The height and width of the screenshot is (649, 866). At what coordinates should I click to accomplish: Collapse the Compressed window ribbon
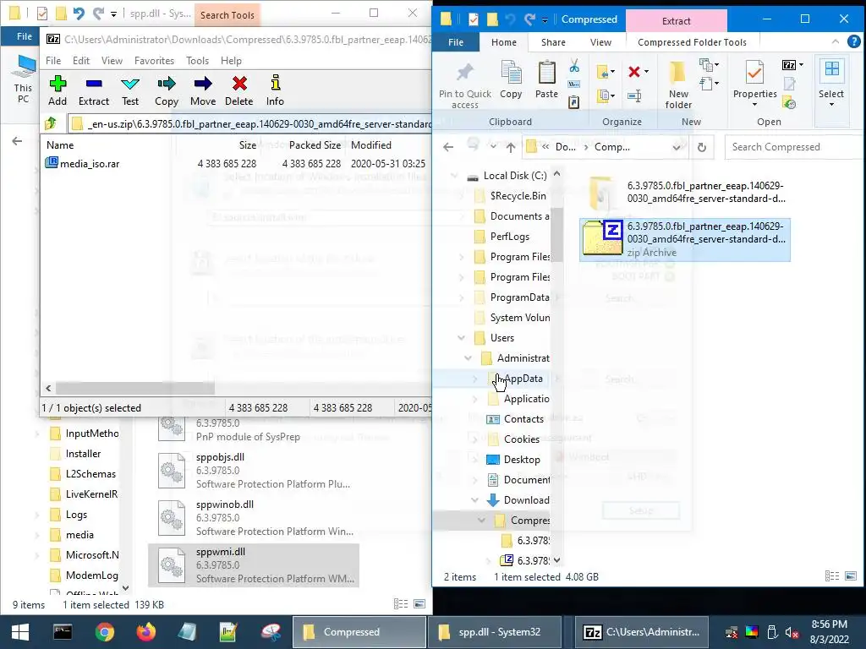[x=835, y=42]
